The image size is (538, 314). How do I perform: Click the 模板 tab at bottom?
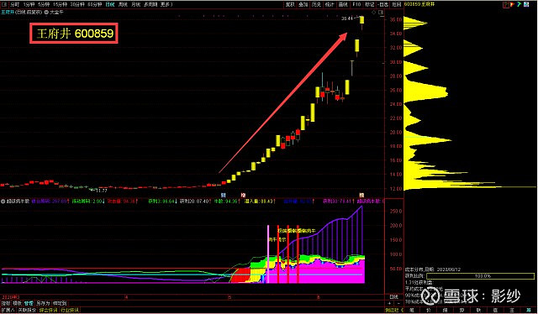17,303
